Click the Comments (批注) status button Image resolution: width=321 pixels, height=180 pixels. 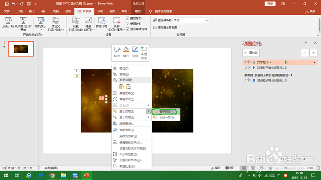click(x=230, y=168)
